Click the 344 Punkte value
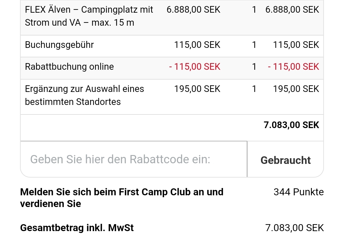343x240 pixels. pyautogui.click(x=298, y=192)
